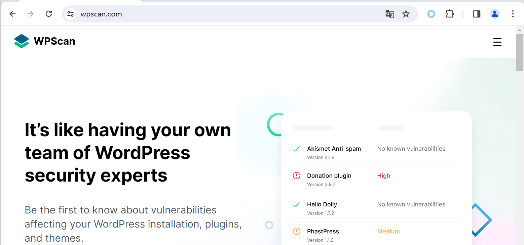Click the Medium severity label
The width and height of the screenshot is (524, 245).
(388, 231)
